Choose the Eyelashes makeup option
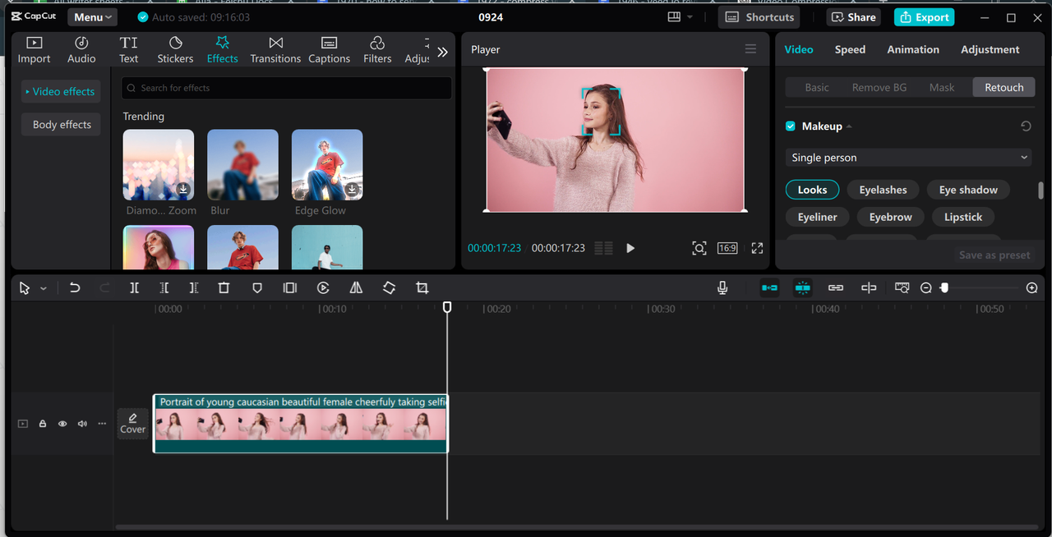Viewport: 1052px width, 537px height. [x=883, y=190]
